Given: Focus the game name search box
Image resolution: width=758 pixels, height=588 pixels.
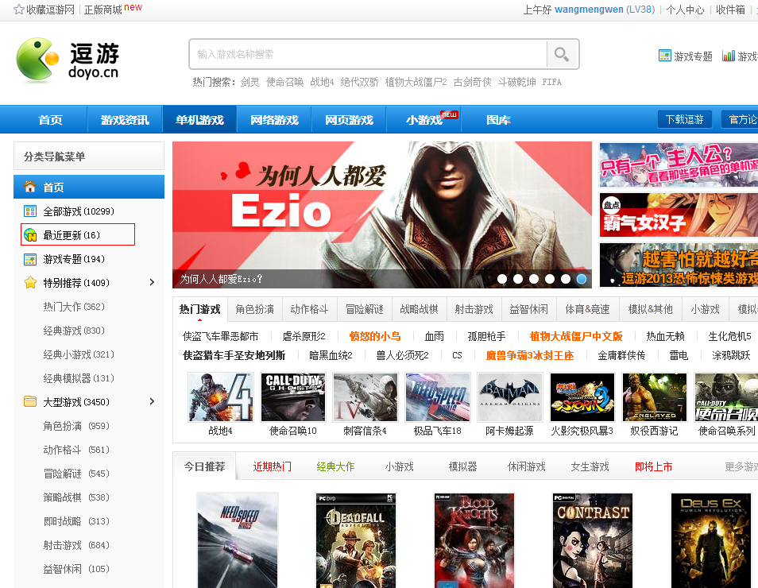Looking at the screenshot, I should pos(368,54).
